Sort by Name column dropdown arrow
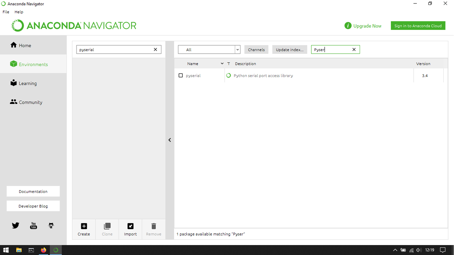454x255 pixels. pyautogui.click(x=222, y=64)
